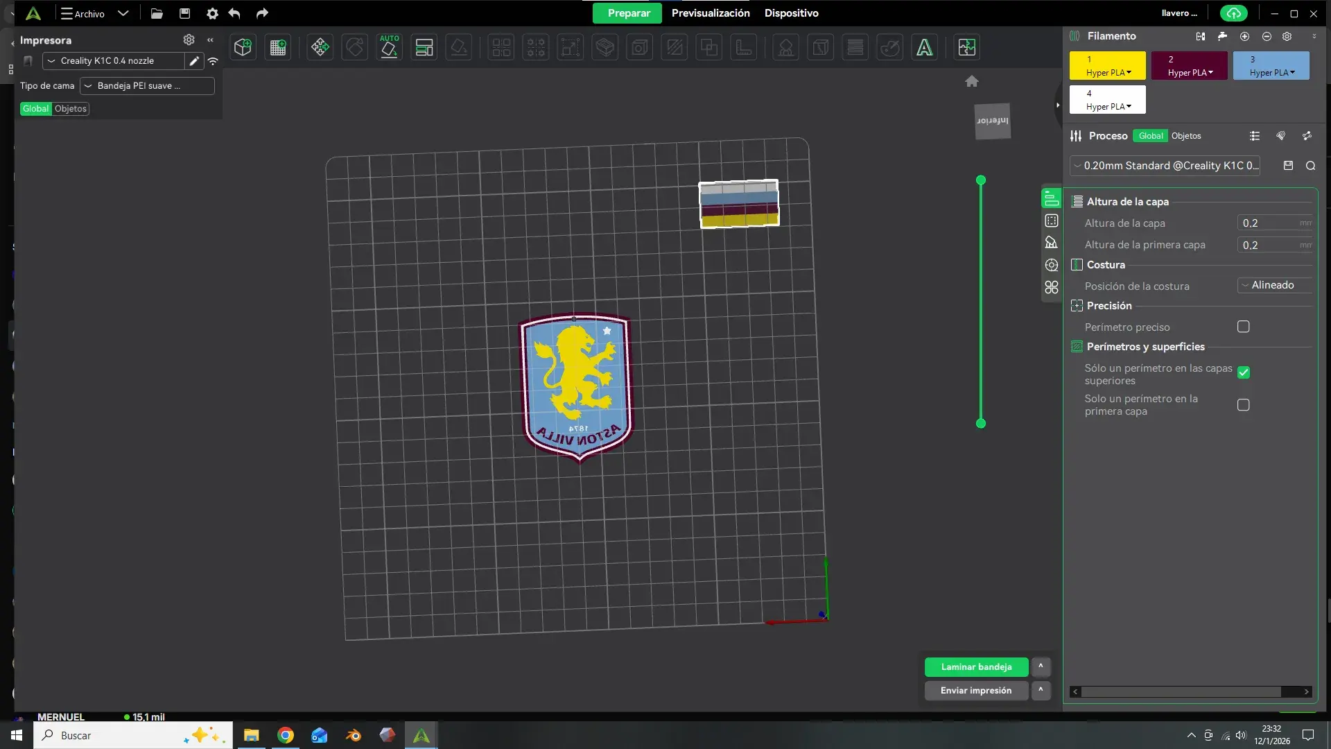Click the Split to parts icon

[x=536, y=47]
